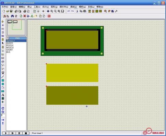Select the text script 'A' tool
The width and height of the screenshot is (166, 136).
tap(3, 95)
